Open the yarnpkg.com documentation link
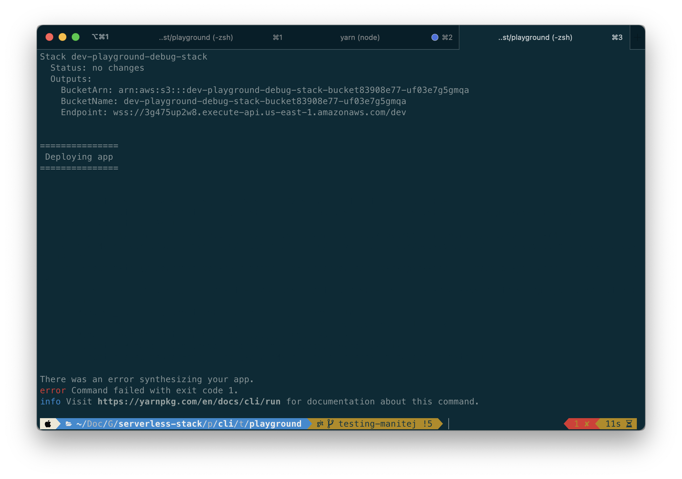 click(188, 401)
